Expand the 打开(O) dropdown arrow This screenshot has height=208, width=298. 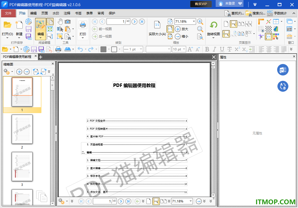pos(7,38)
